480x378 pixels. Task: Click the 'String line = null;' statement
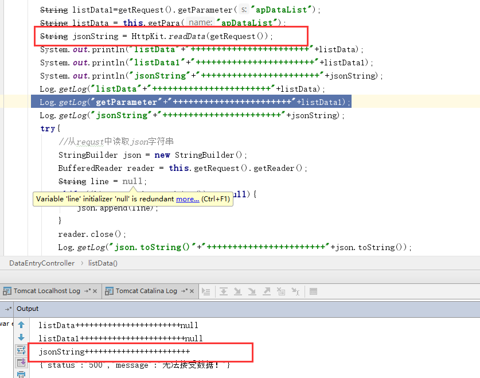tap(102, 181)
